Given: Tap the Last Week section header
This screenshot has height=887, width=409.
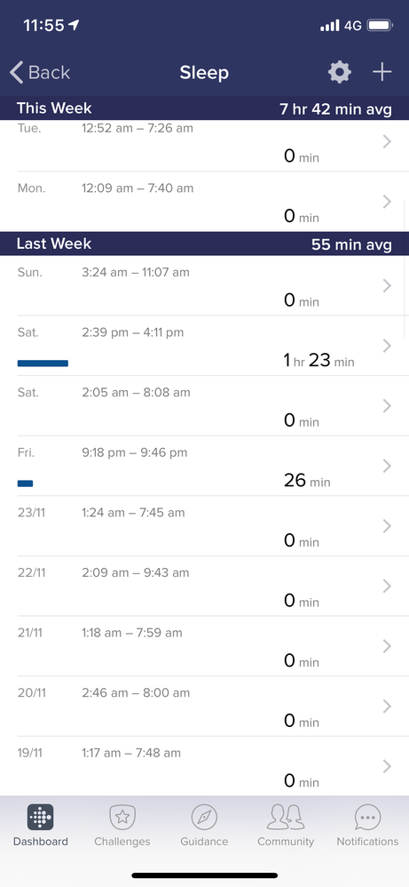Looking at the screenshot, I should point(204,244).
